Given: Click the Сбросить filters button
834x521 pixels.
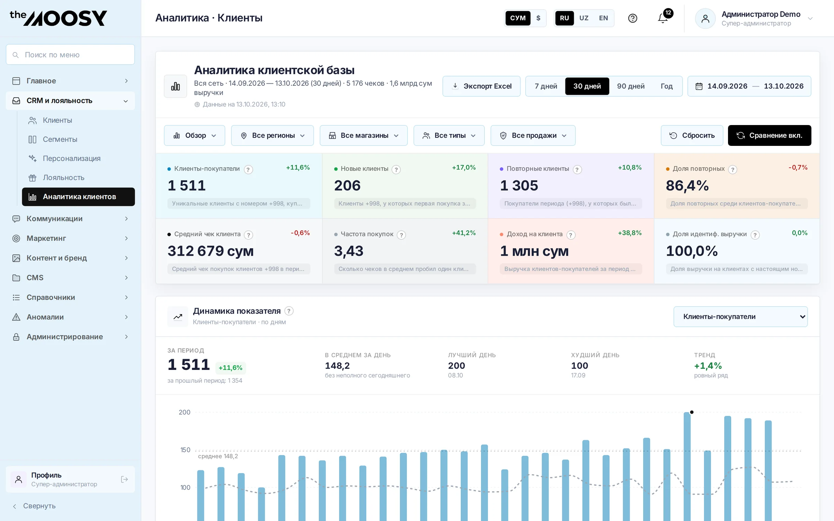Looking at the screenshot, I should point(692,135).
